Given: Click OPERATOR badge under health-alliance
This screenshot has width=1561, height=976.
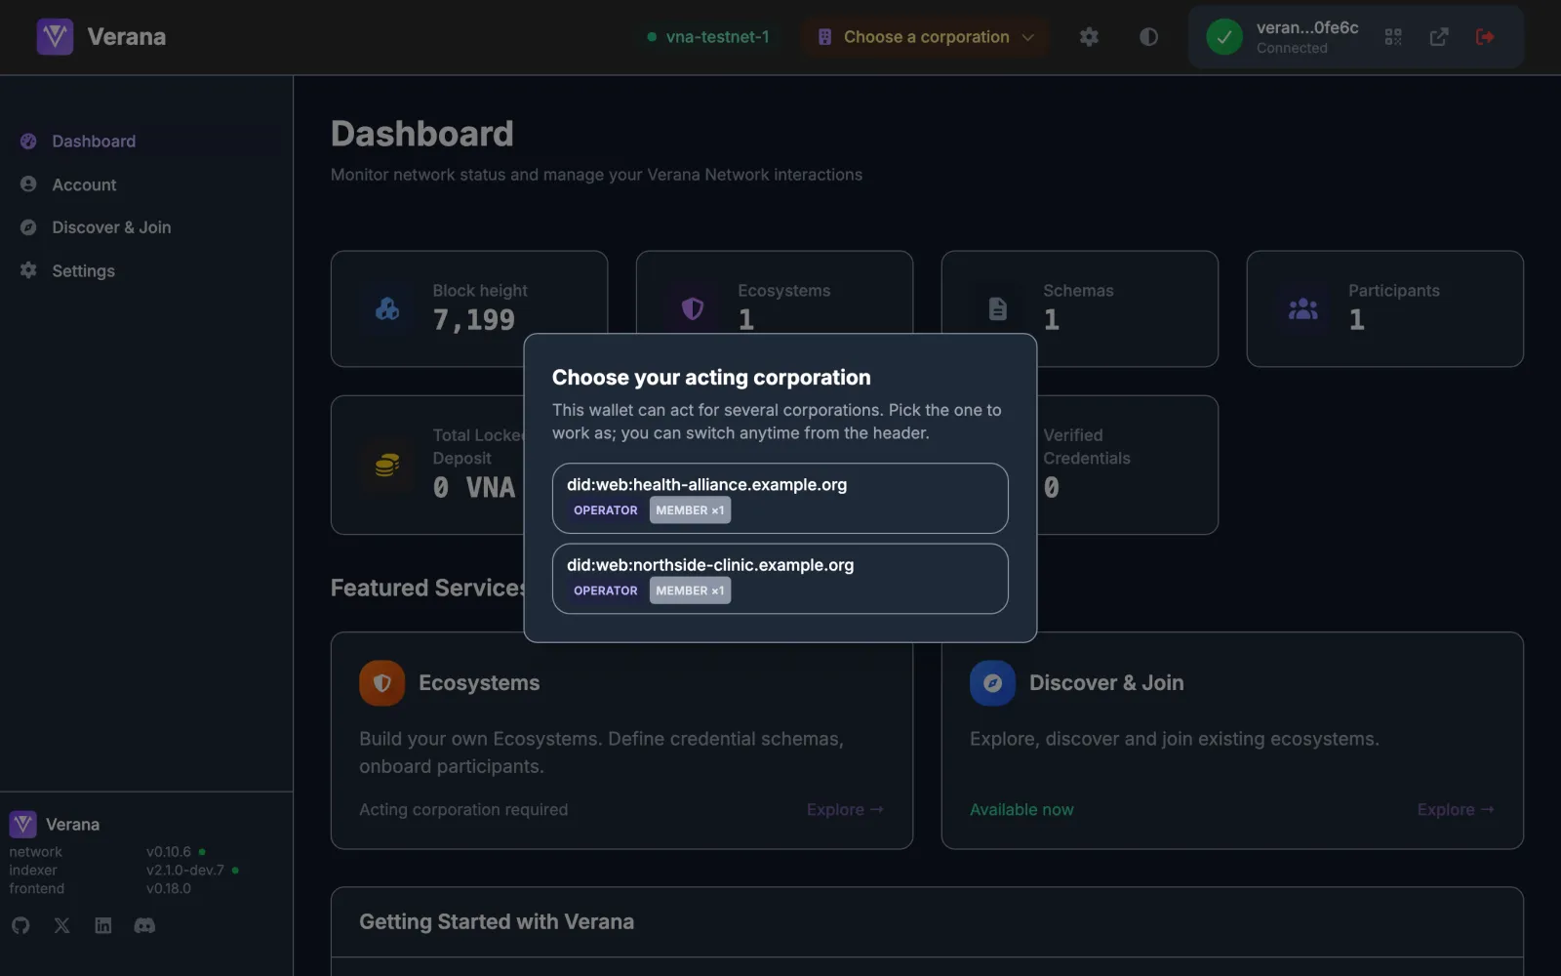Looking at the screenshot, I should point(605,510).
